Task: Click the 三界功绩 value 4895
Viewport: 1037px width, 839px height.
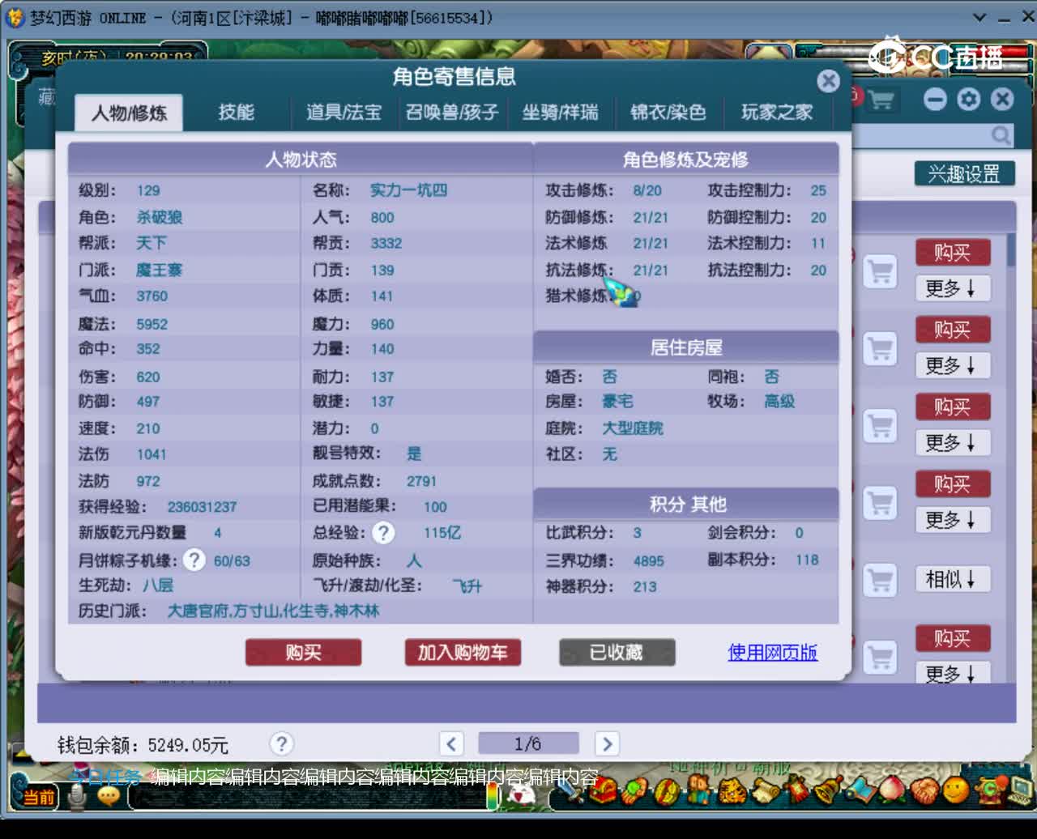Action: tap(649, 560)
